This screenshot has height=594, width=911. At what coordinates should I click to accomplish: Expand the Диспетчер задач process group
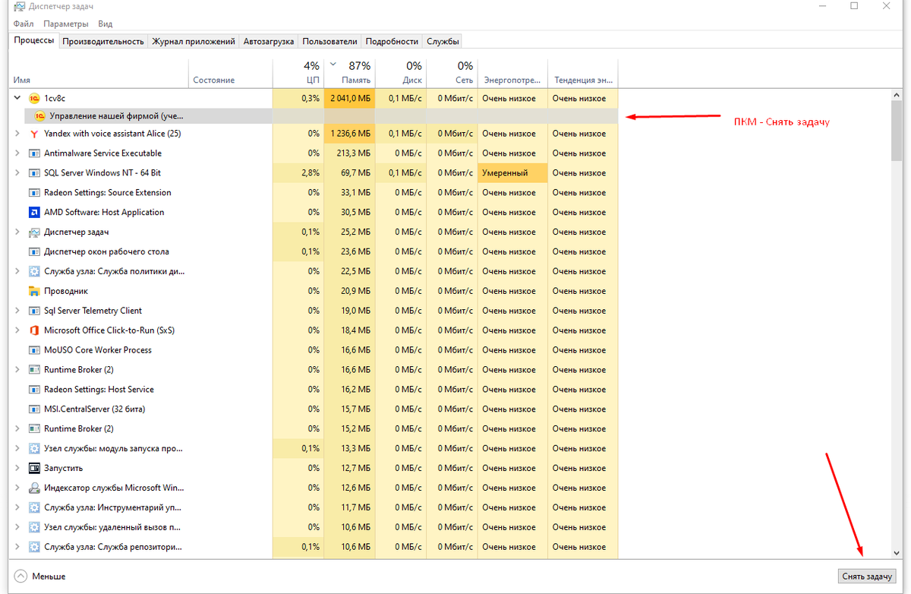click(x=17, y=232)
